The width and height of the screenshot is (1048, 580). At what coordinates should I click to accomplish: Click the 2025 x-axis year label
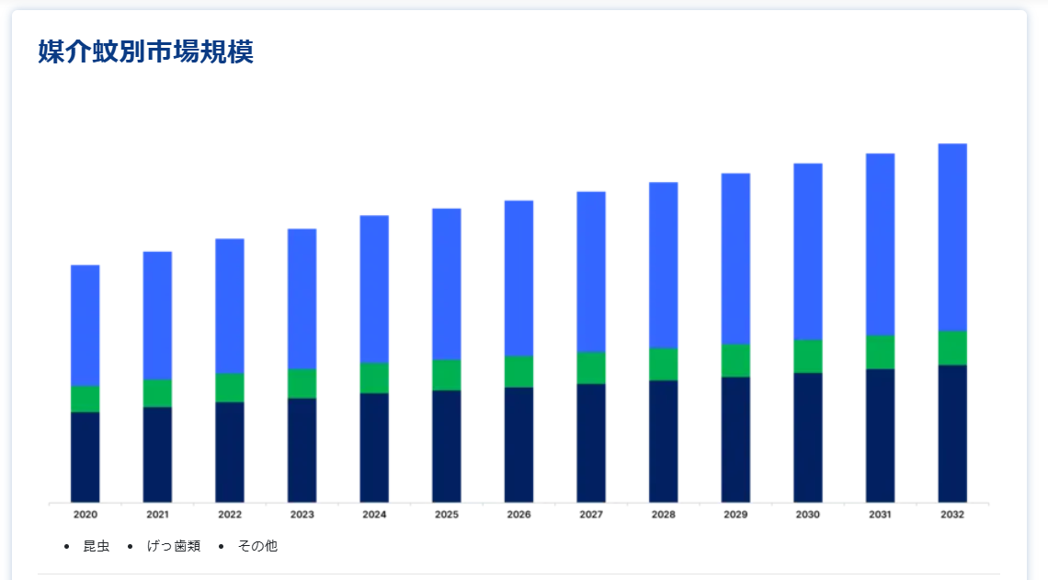point(447,515)
